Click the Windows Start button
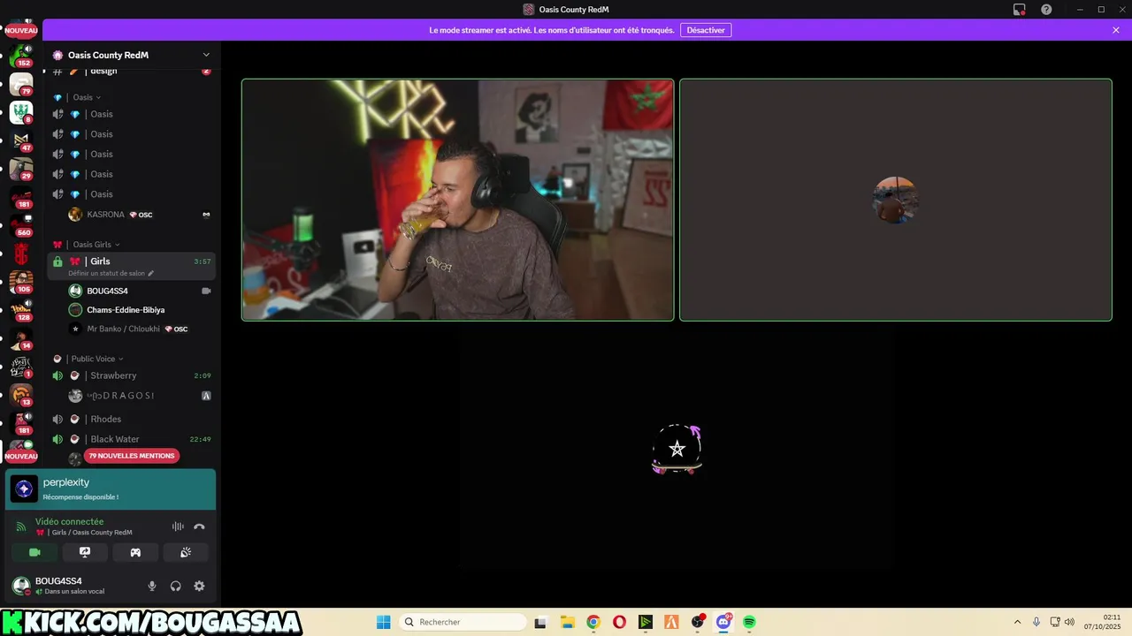Viewport: 1132px width, 636px height. tap(383, 622)
